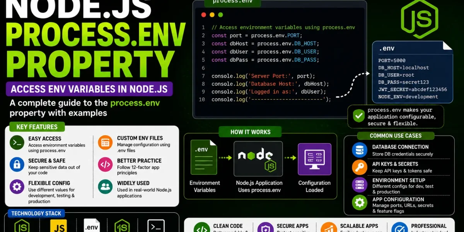Click the Key Features green label
This screenshot has height=232, width=464.
[37, 127]
